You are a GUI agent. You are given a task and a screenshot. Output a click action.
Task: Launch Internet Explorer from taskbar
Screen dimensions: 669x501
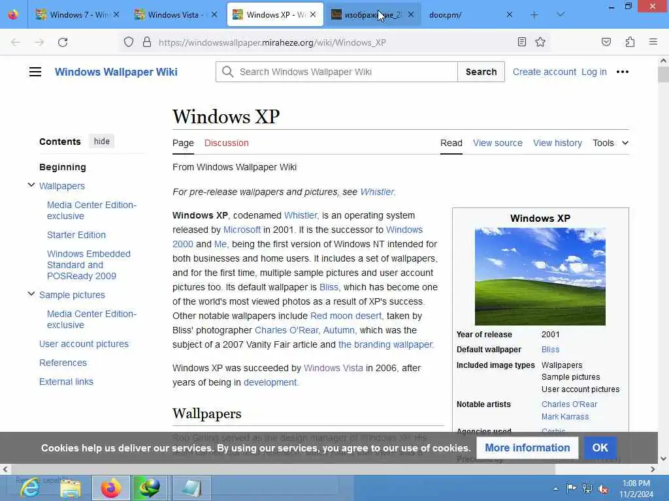click(30, 488)
